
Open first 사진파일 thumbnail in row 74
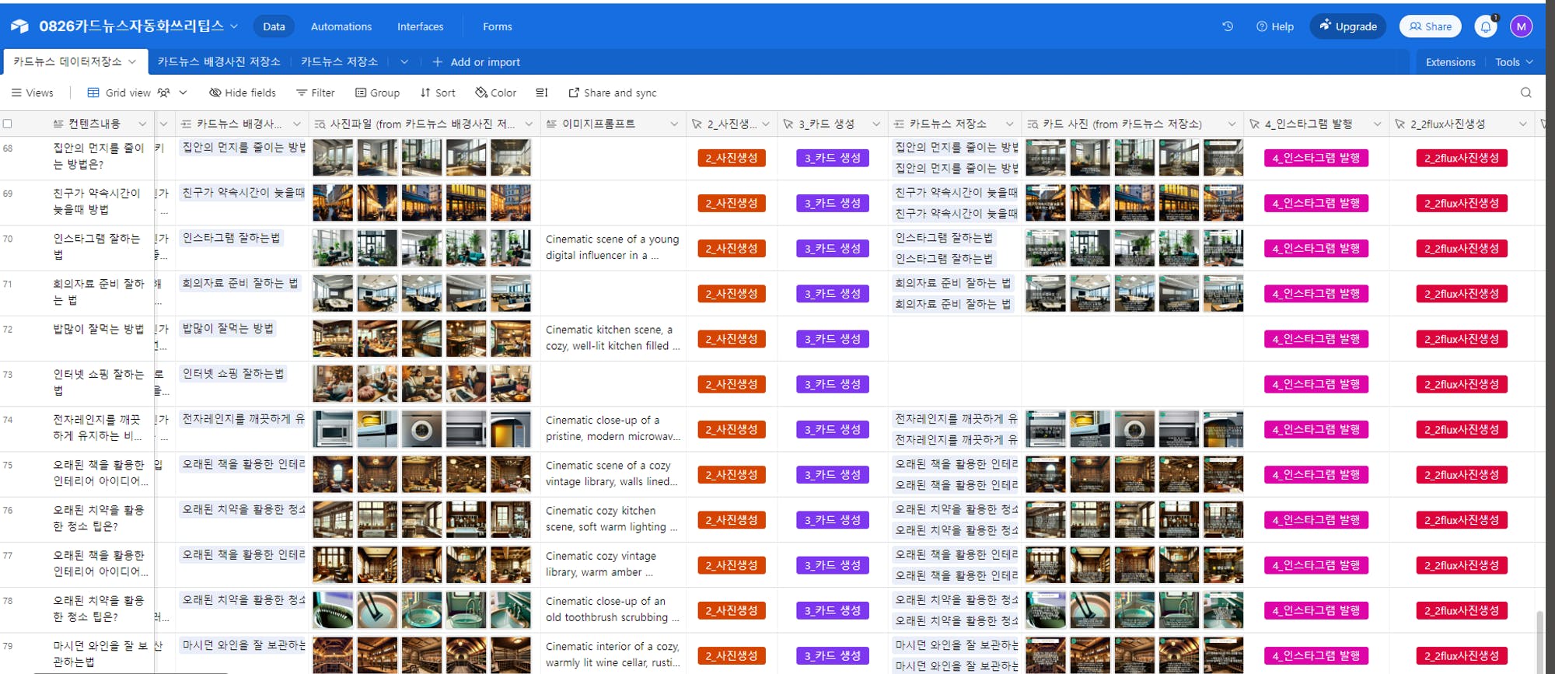333,429
